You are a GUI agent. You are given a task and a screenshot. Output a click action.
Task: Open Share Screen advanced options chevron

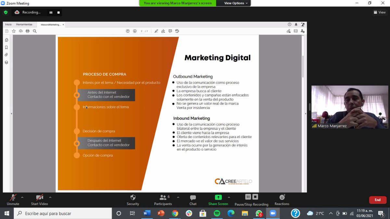229,197
